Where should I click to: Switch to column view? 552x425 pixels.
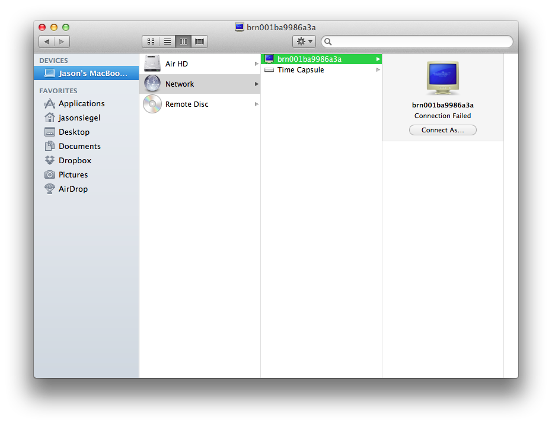click(183, 42)
